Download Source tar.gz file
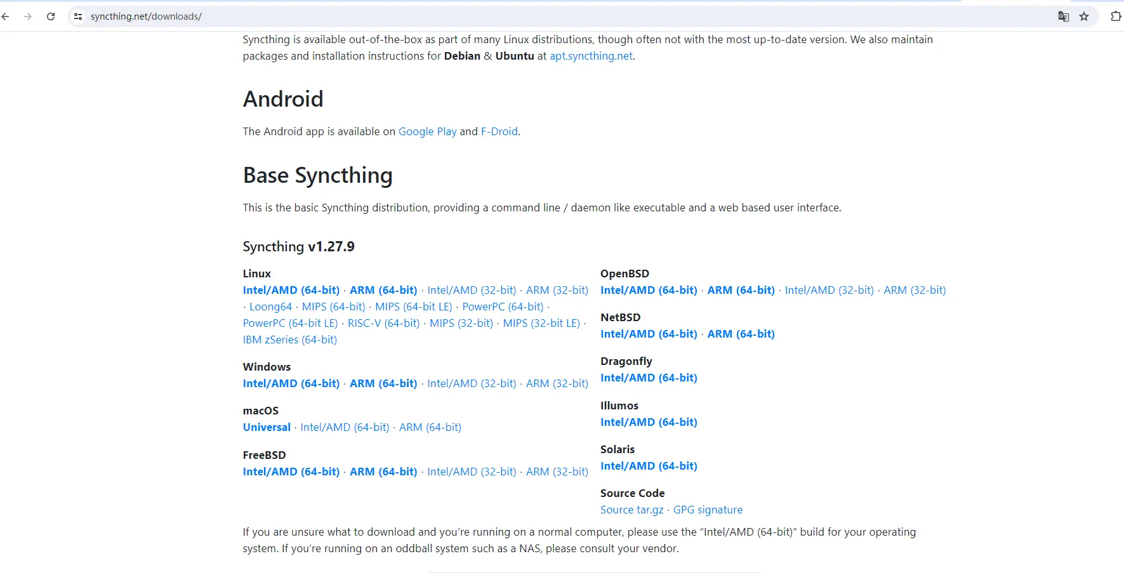The height and width of the screenshot is (575, 1124). tap(631, 510)
